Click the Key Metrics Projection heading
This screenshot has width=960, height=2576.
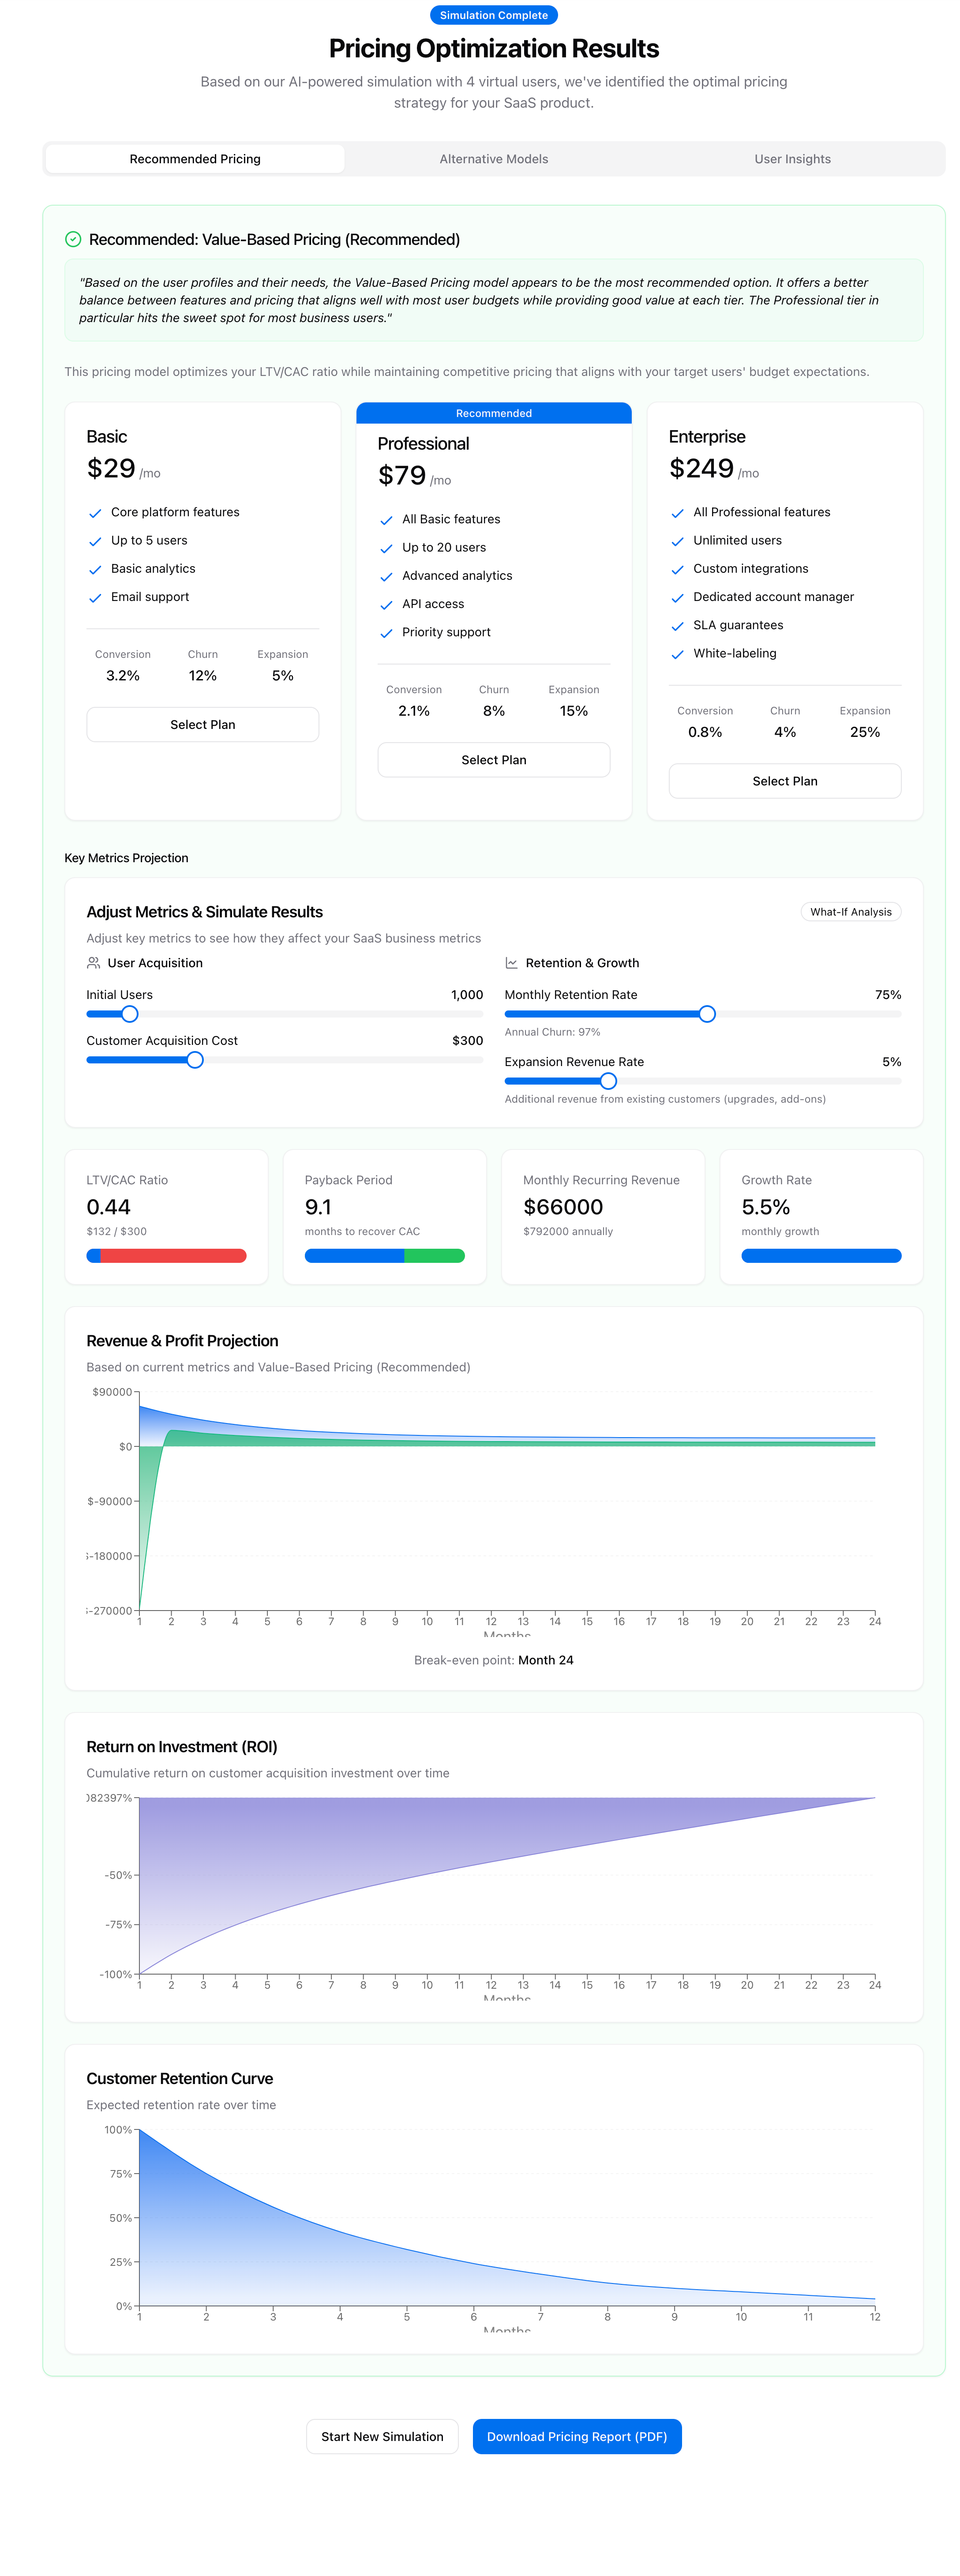[x=126, y=858]
